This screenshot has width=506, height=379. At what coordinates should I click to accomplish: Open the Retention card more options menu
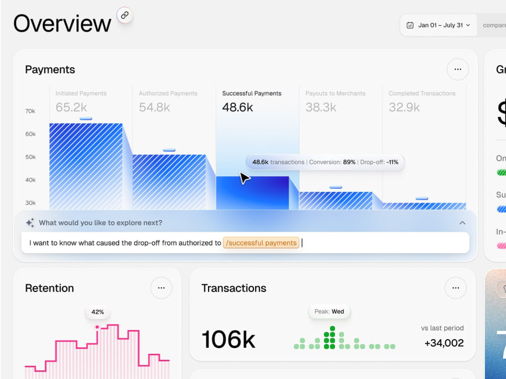pos(161,288)
